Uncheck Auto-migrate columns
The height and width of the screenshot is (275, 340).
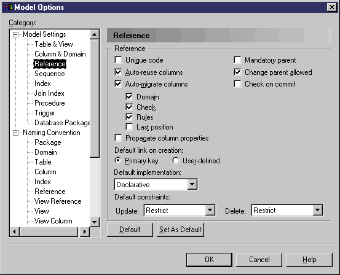(x=118, y=84)
